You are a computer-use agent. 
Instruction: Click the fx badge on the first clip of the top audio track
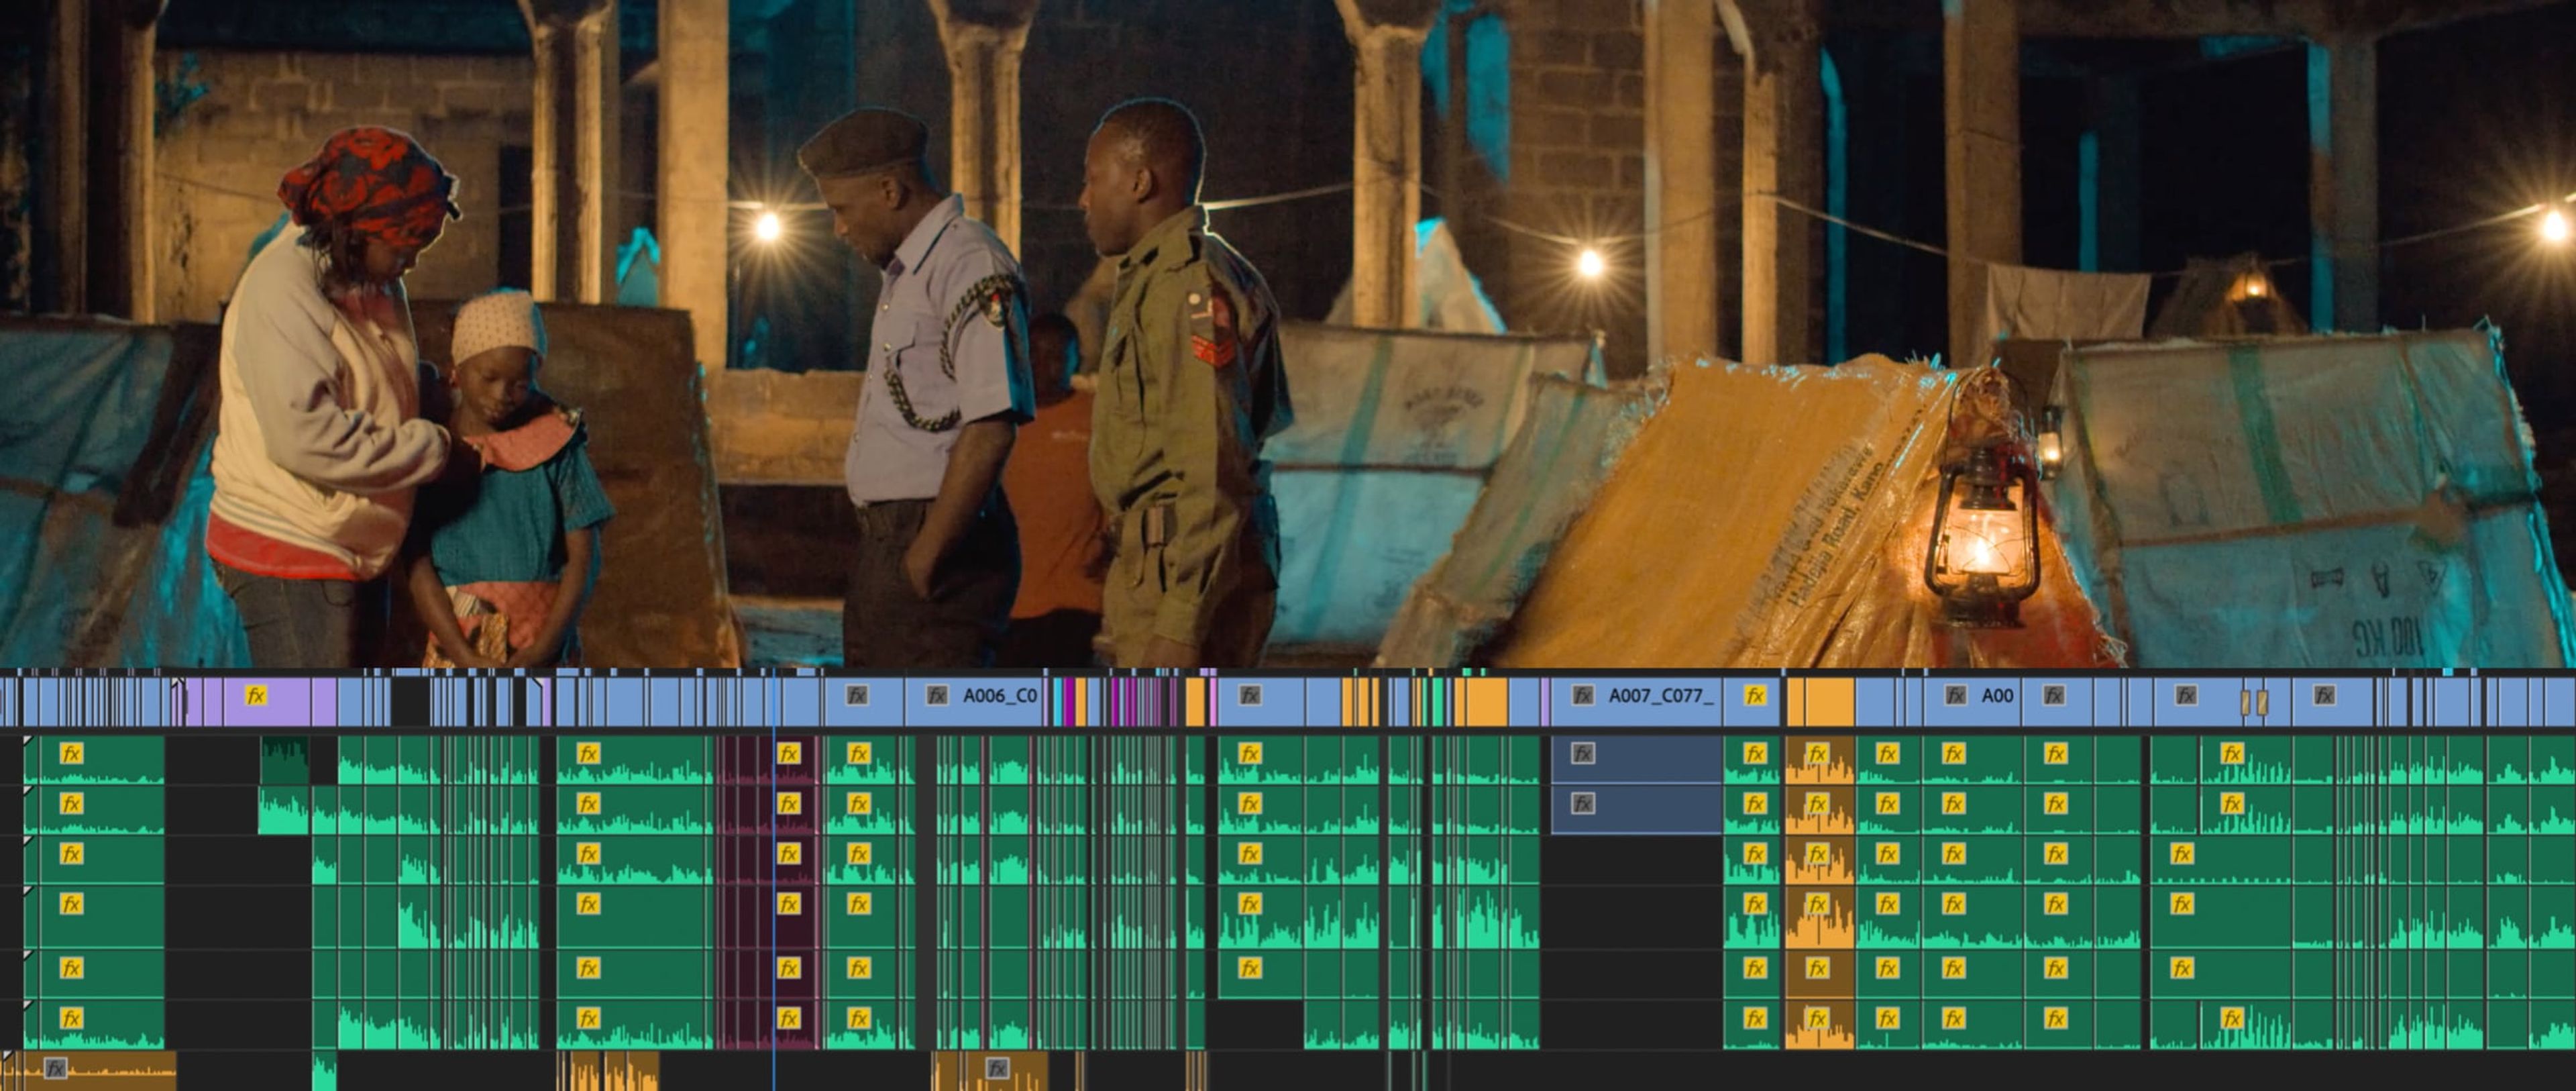[x=71, y=753]
